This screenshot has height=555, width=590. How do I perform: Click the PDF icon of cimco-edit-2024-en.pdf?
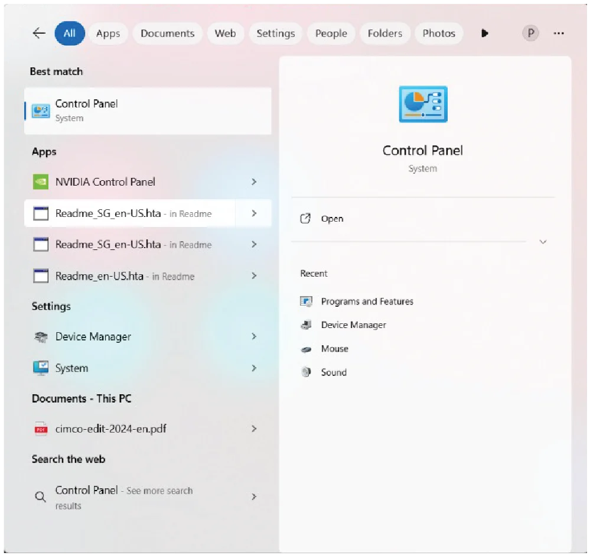[x=41, y=429]
